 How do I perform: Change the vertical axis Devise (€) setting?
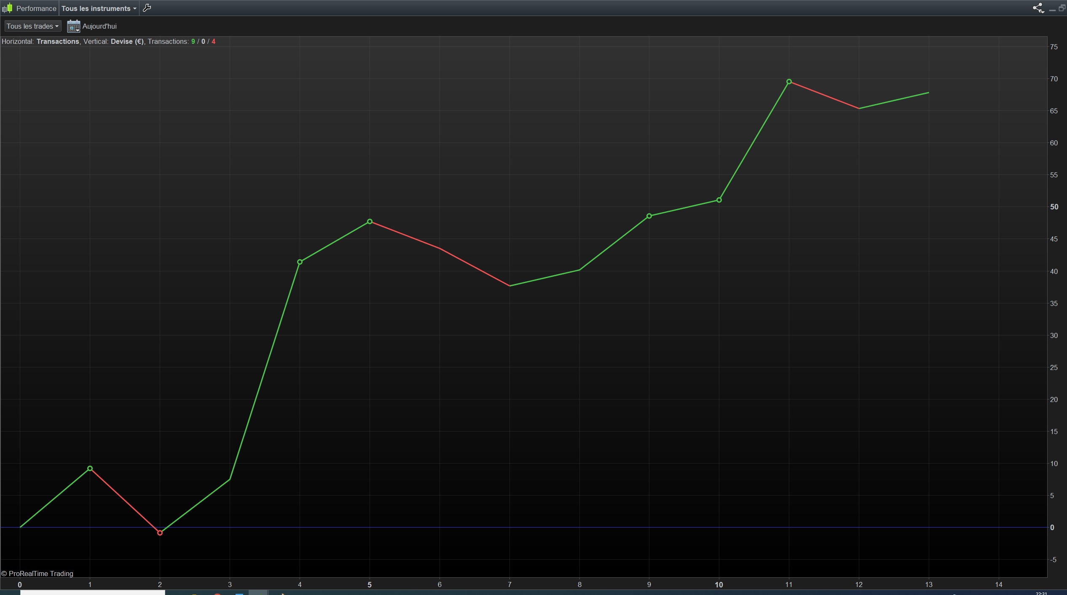click(x=127, y=41)
